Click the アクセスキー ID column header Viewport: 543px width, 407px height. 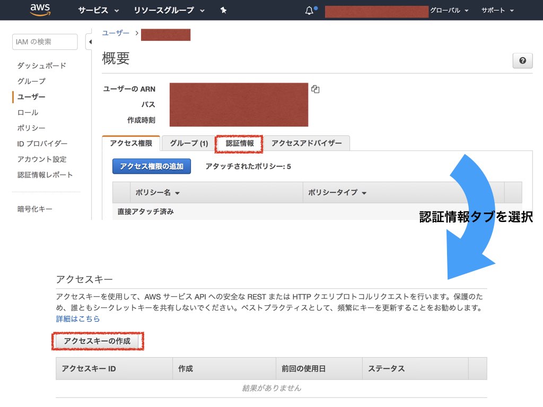115,369
